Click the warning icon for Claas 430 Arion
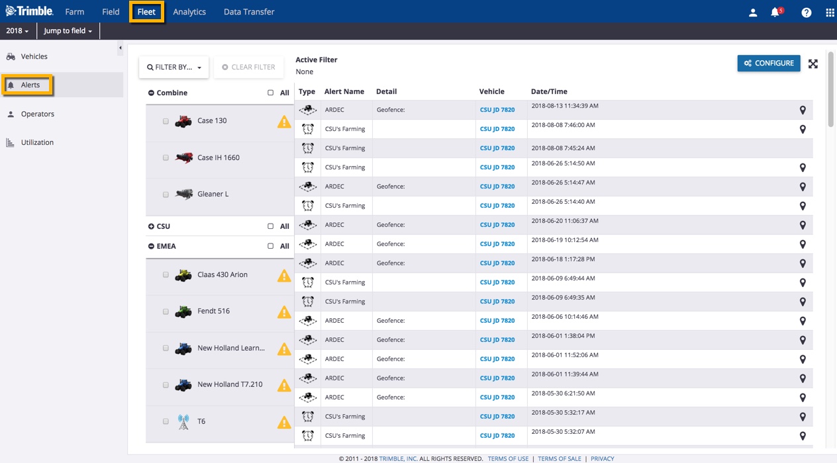Image resolution: width=837 pixels, height=463 pixels. pos(284,275)
